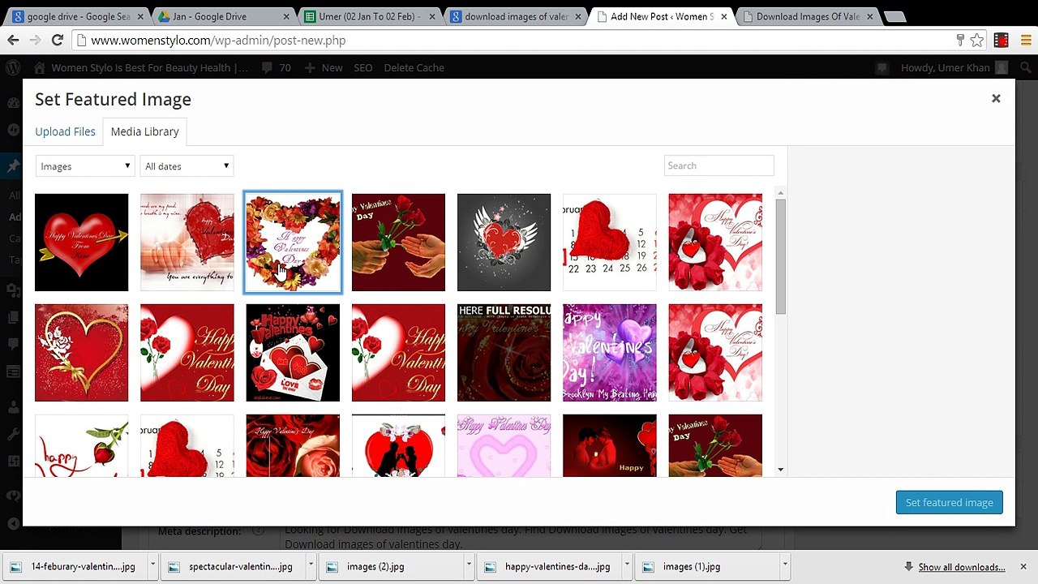Open the Images type filter dropdown
This screenshot has width=1038, height=584.
coord(84,166)
